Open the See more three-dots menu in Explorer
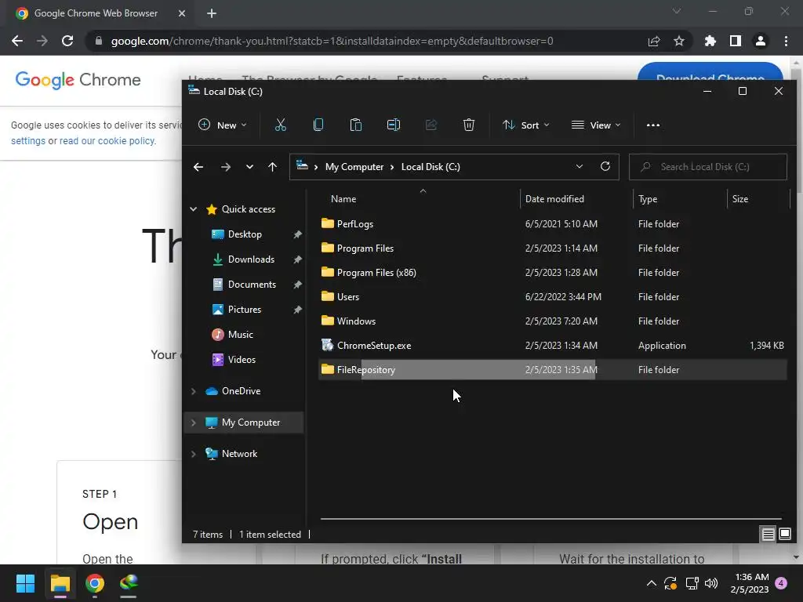The image size is (803, 602). [653, 125]
